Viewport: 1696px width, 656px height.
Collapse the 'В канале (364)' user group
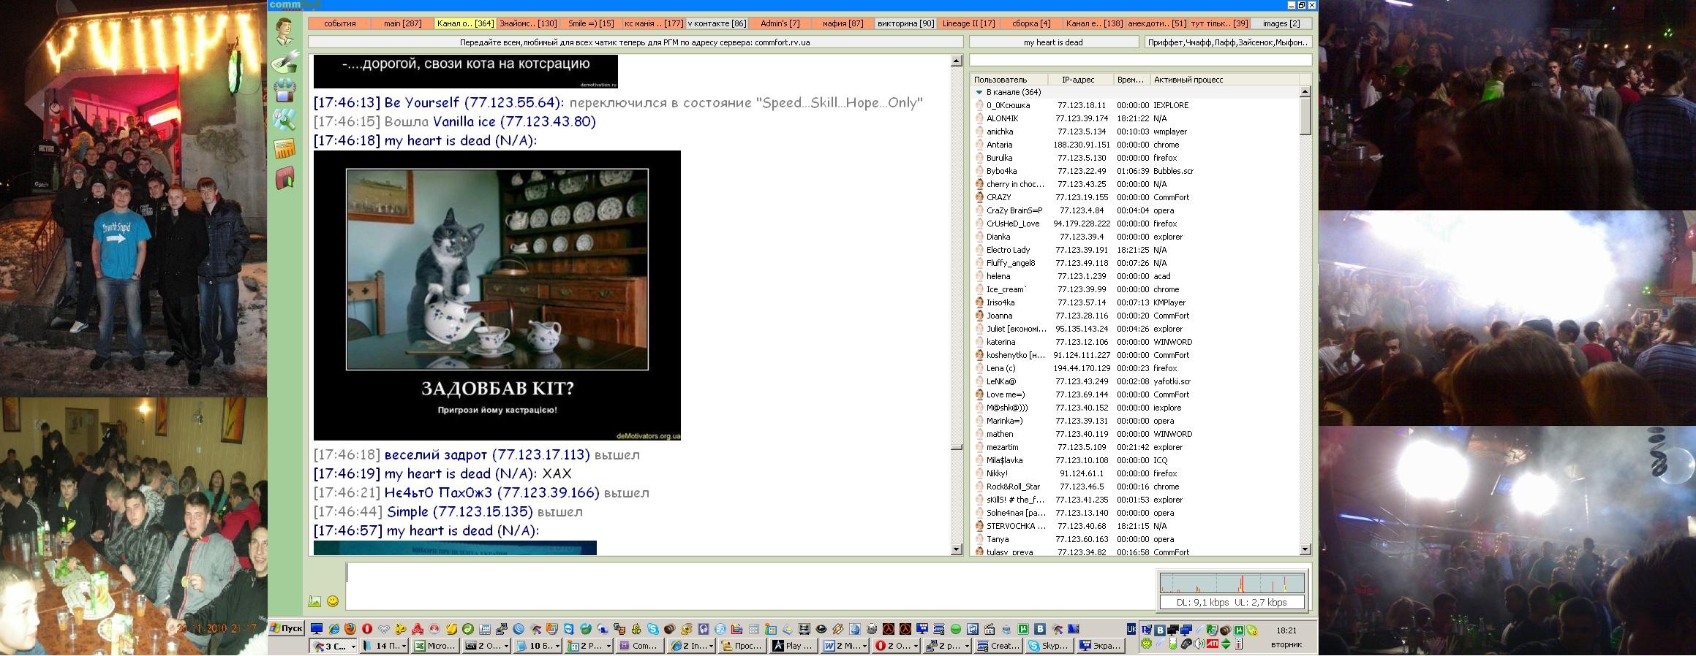tap(979, 93)
